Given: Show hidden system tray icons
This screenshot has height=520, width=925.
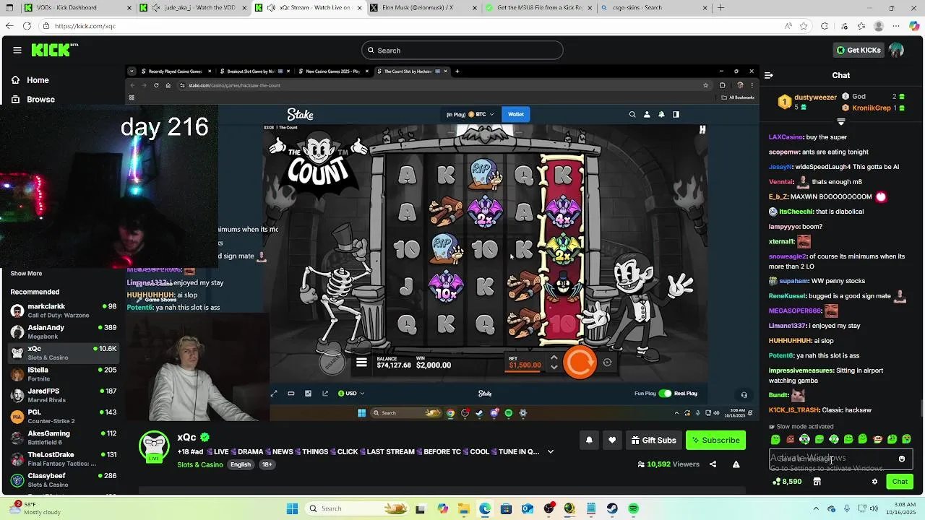Looking at the screenshot, I should pyautogui.click(x=816, y=508).
